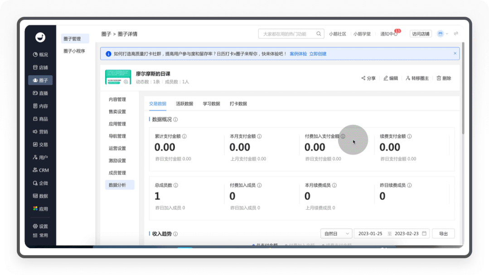Click the info icon next to 续费支付金额
Viewport: 489px width, 275px height.
click(x=410, y=136)
